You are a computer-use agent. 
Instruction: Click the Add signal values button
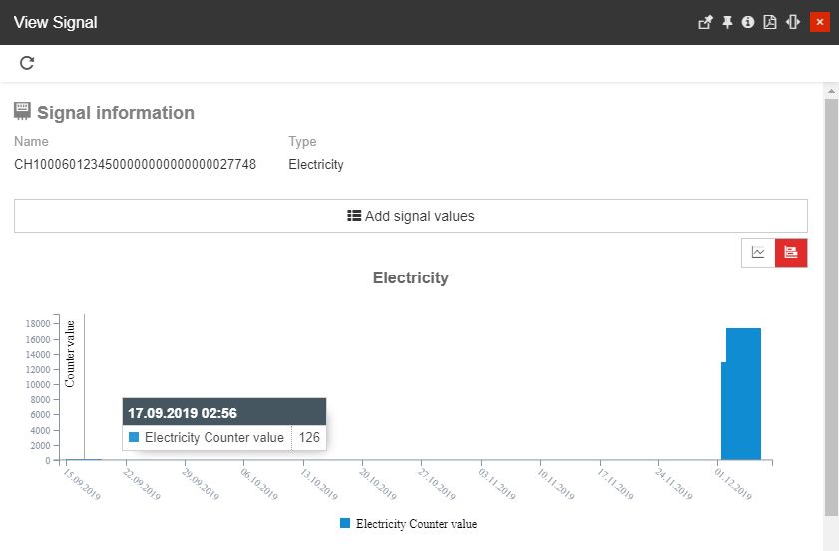[410, 216]
